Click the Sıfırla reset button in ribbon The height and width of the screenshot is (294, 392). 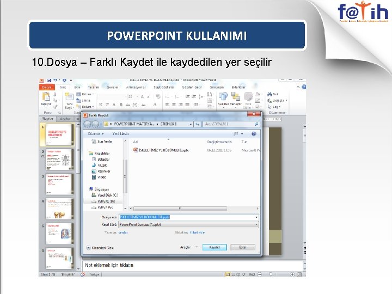(x=83, y=101)
